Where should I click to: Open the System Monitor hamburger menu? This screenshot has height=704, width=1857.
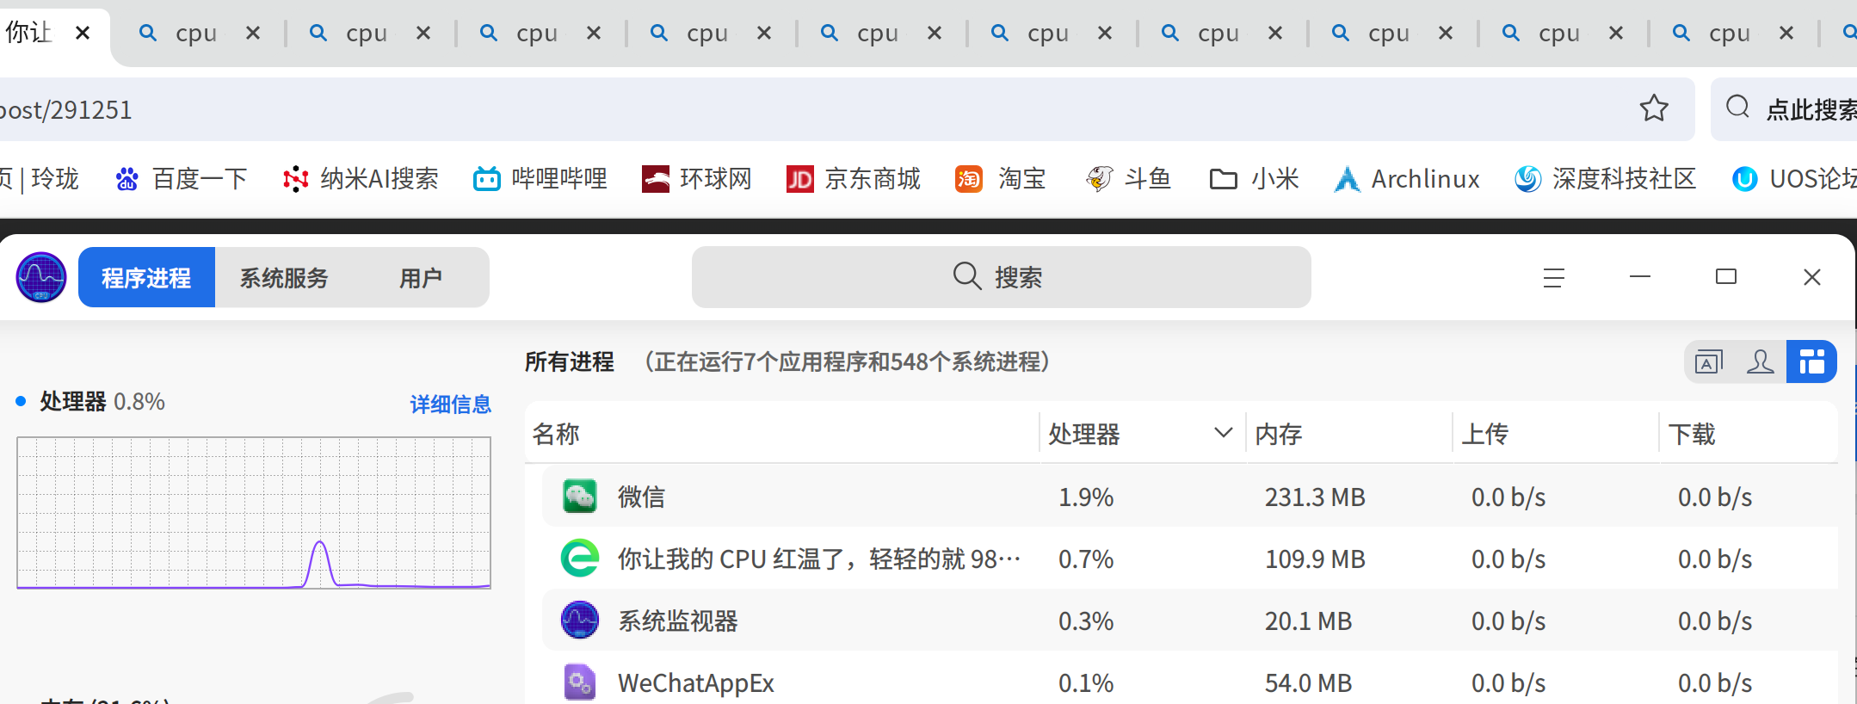pyautogui.click(x=1553, y=277)
